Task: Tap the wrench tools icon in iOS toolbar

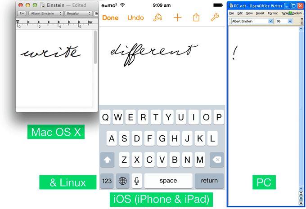Action: tap(215, 18)
